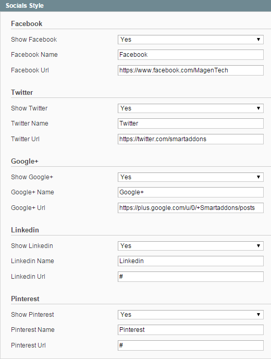Select the Google+ Name text field
This screenshot has height=359, width=271.
(191, 192)
